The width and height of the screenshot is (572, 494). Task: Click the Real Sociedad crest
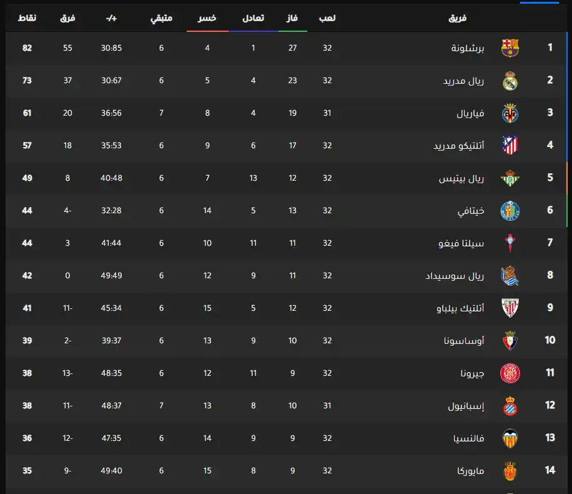tap(510, 276)
